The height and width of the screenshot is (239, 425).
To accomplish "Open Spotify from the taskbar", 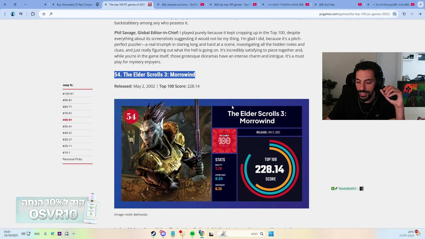I will pos(192,234).
